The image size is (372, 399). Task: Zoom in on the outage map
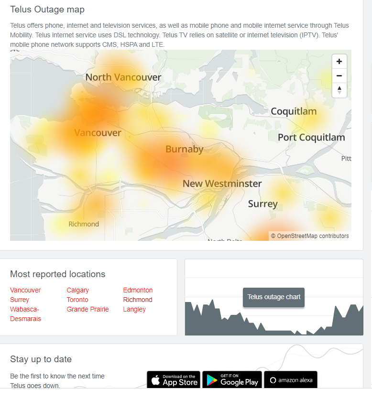[339, 61]
